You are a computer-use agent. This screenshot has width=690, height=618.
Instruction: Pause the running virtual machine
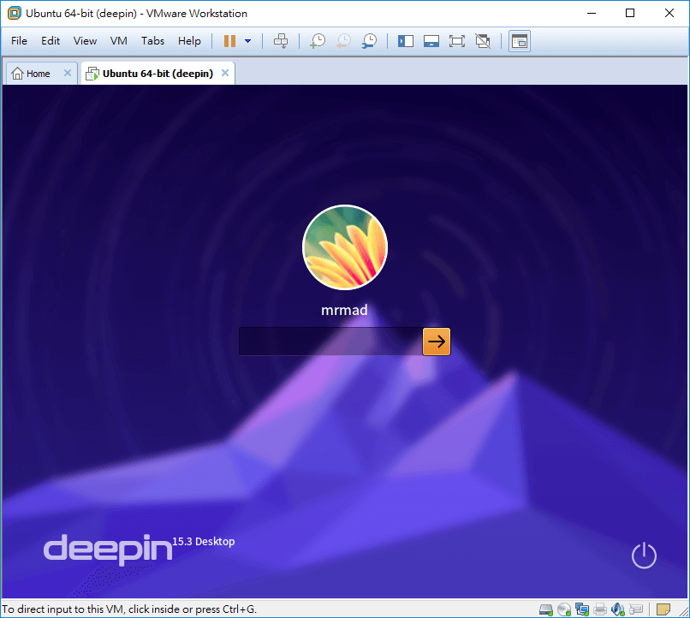coord(229,41)
